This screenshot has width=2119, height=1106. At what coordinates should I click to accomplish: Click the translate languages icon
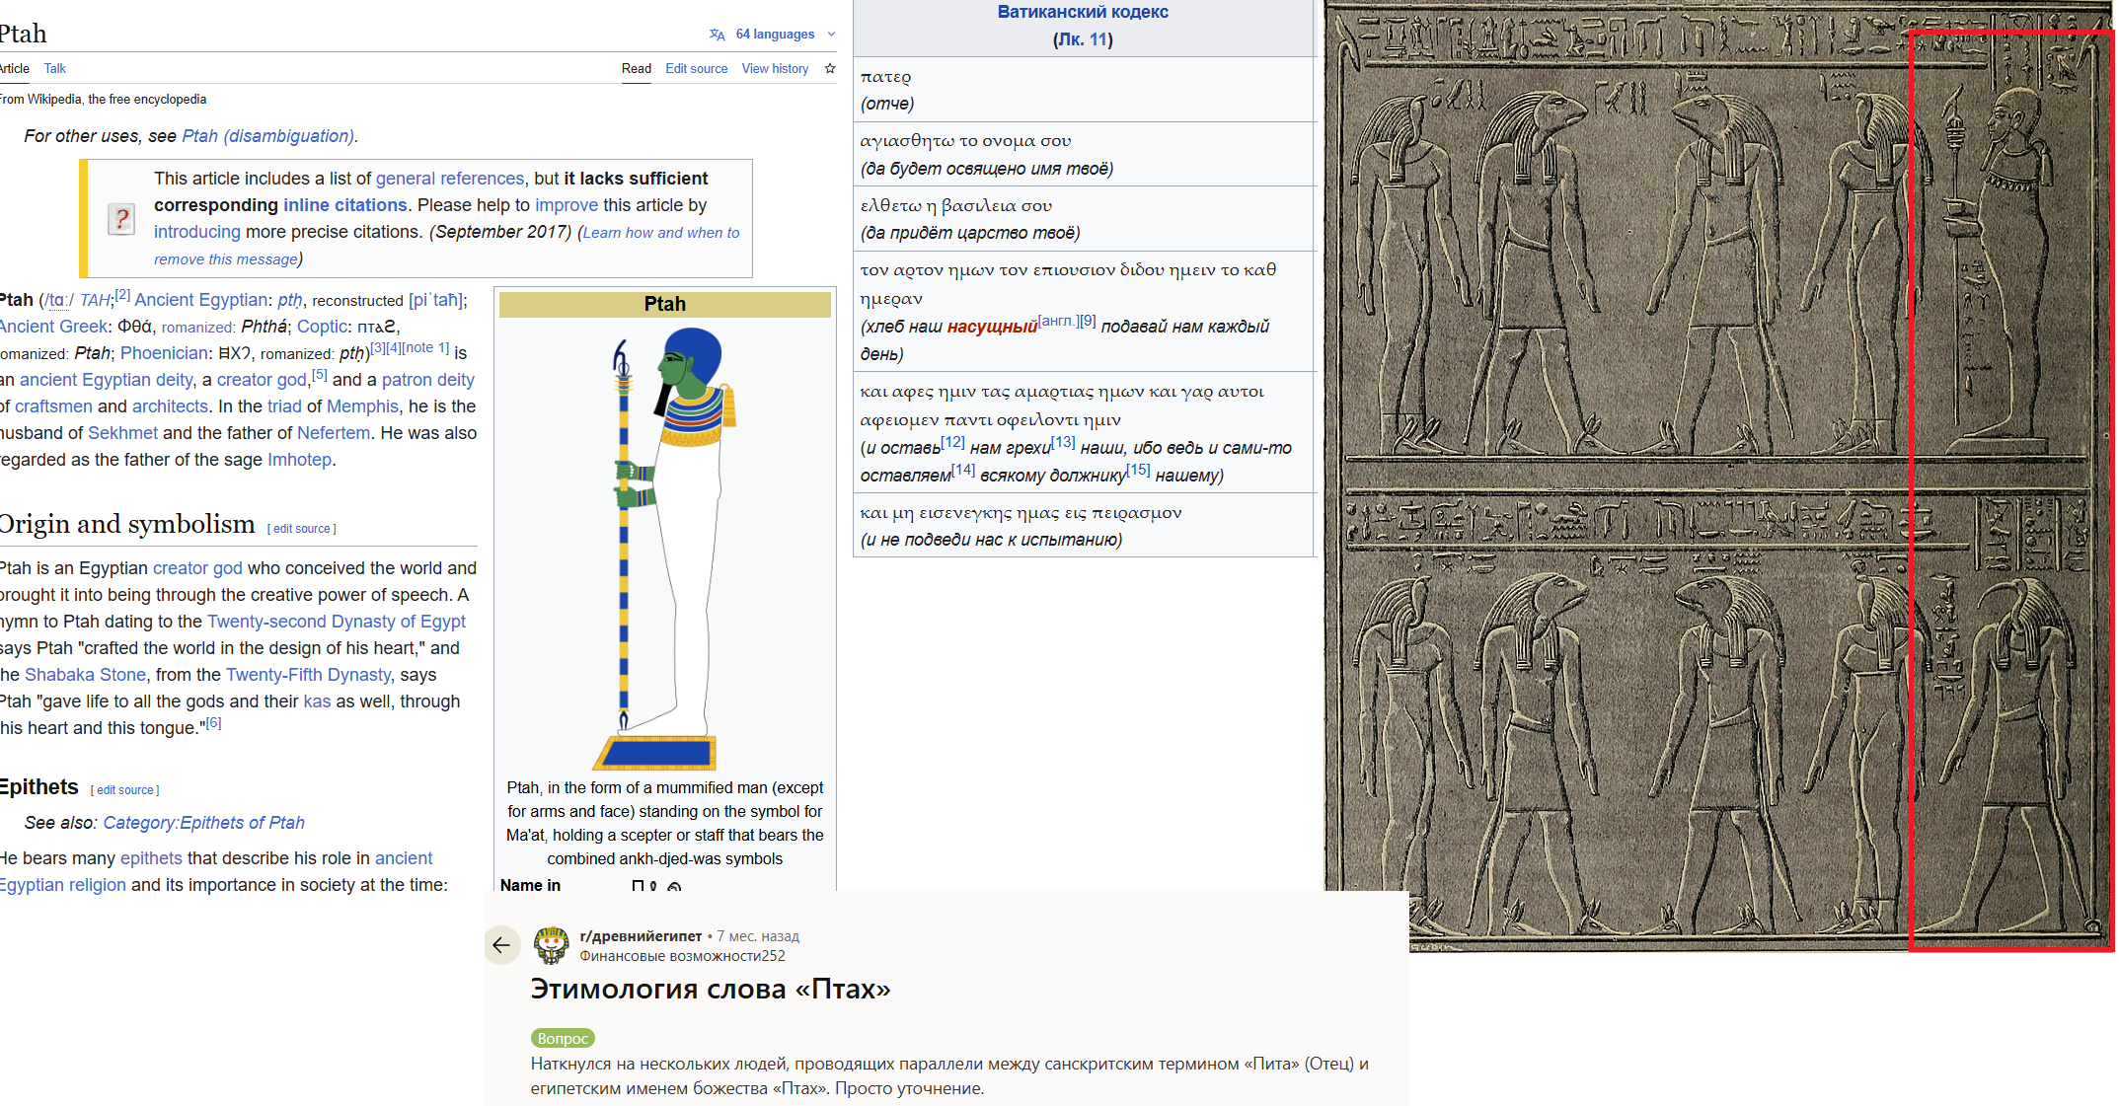(717, 35)
